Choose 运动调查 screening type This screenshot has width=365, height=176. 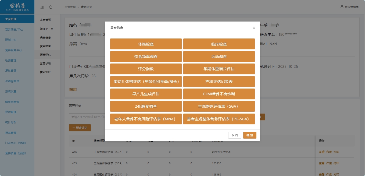pos(219,57)
